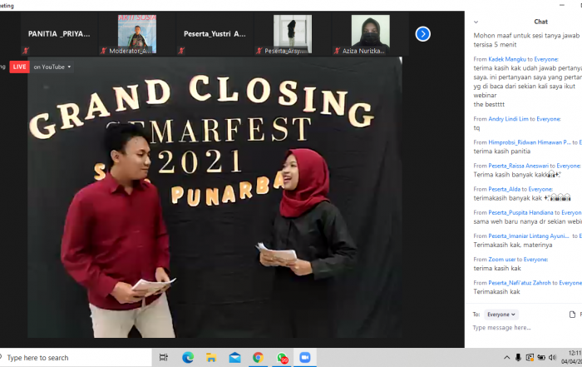
Task: Open Zoom from the Windows taskbar
Action: point(304,357)
